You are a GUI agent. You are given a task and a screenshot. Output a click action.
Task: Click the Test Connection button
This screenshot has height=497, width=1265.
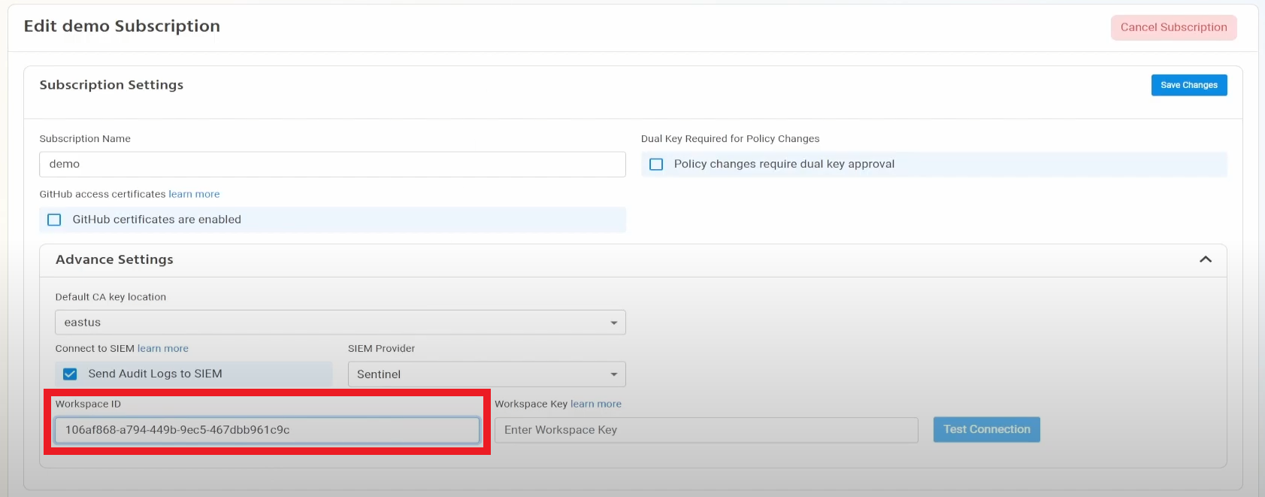pos(986,429)
